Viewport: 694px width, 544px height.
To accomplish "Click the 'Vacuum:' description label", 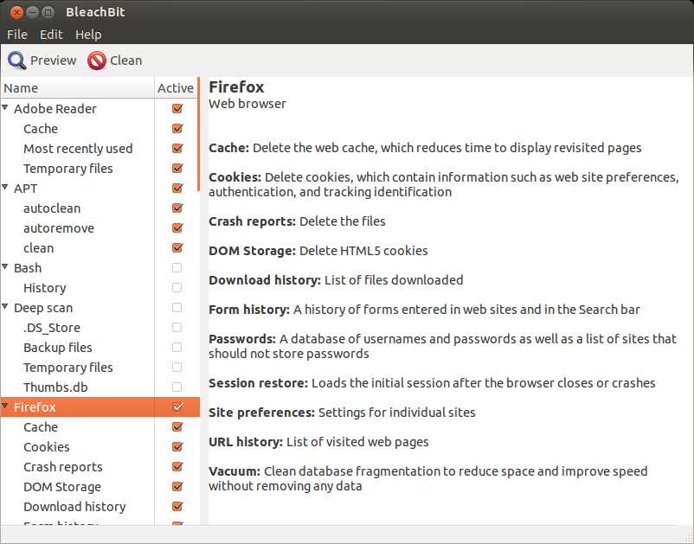I will pyautogui.click(x=235, y=471).
